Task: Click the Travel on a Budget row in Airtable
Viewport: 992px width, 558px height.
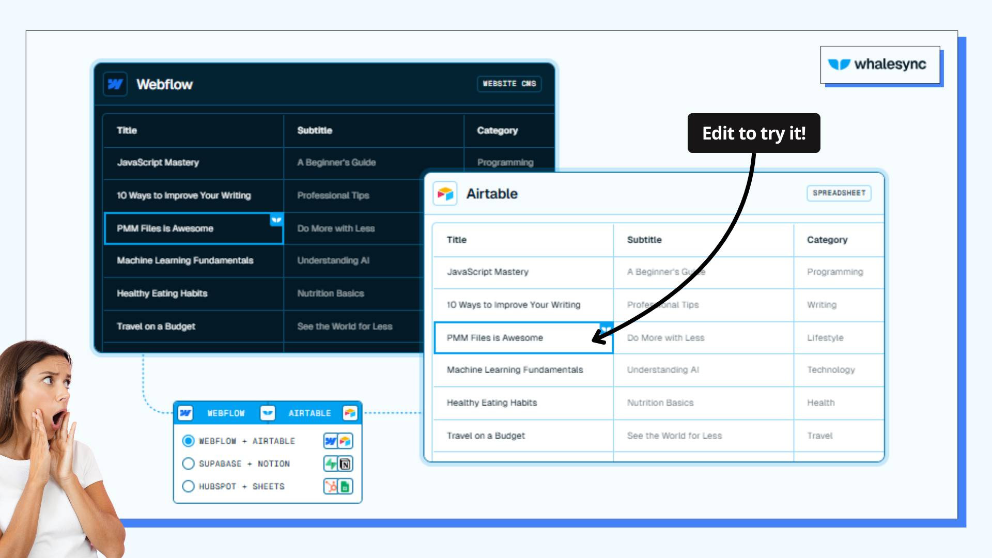Action: pos(523,436)
